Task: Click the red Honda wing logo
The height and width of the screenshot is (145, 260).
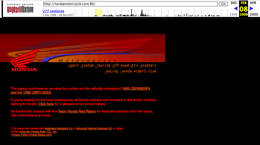Action: [x=24, y=61]
